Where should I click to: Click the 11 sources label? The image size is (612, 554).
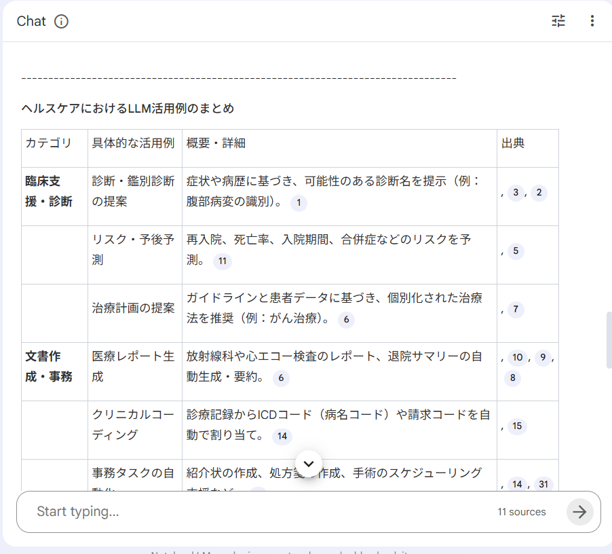point(521,512)
